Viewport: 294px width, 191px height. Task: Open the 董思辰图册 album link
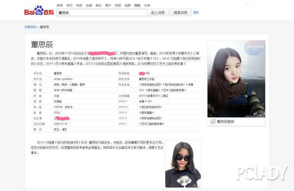[225, 122]
